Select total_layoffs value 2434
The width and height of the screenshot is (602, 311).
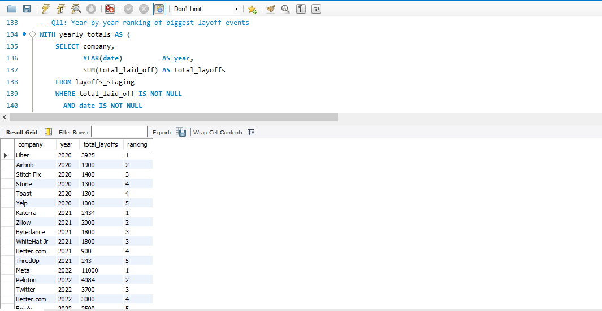pos(101,213)
